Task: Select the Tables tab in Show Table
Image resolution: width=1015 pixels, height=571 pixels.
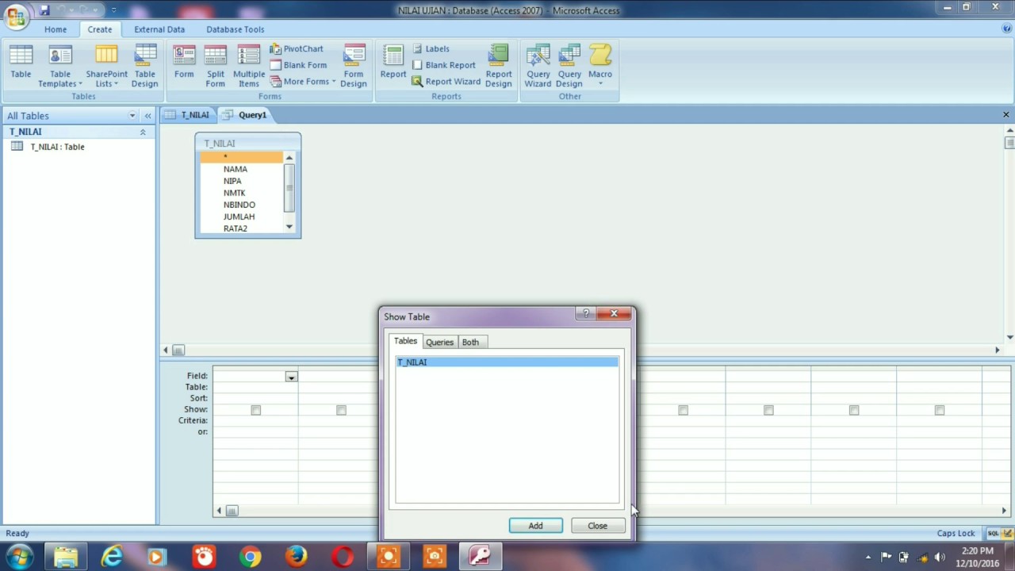Action: pos(405,341)
